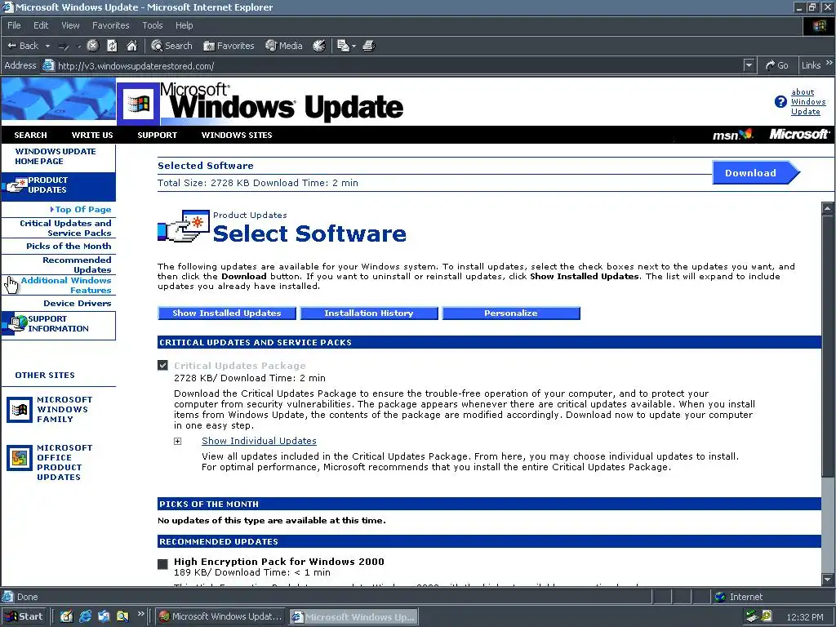Click the Microsoft Windows Family icon
This screenshot has height=627, width=836.
pos(20,410)
